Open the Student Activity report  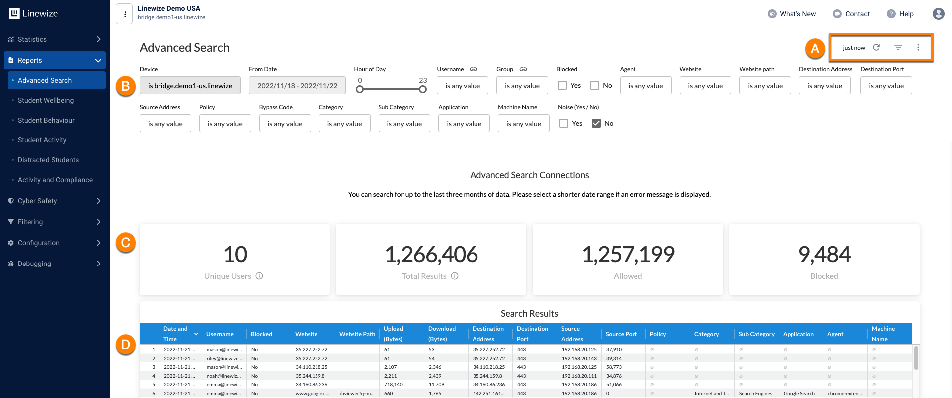[x=42, y=140]
